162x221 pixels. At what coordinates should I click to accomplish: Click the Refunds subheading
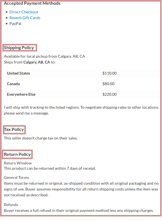11,205
